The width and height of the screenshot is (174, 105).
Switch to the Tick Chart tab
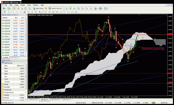(14, 58)
